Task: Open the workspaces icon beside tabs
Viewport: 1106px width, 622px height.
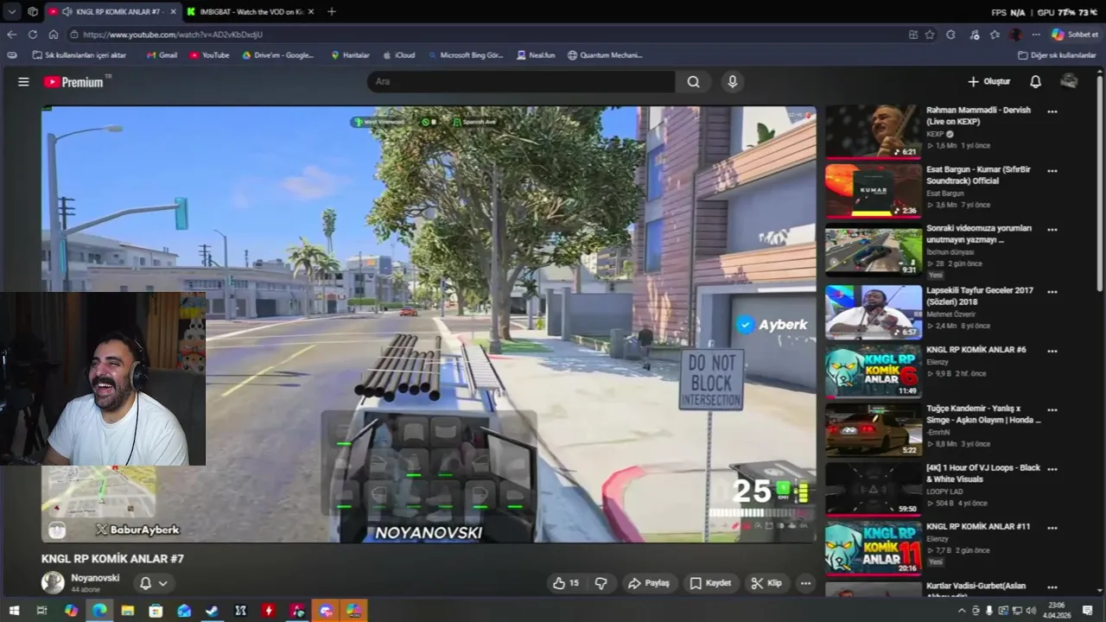Action: coord(33,11)
